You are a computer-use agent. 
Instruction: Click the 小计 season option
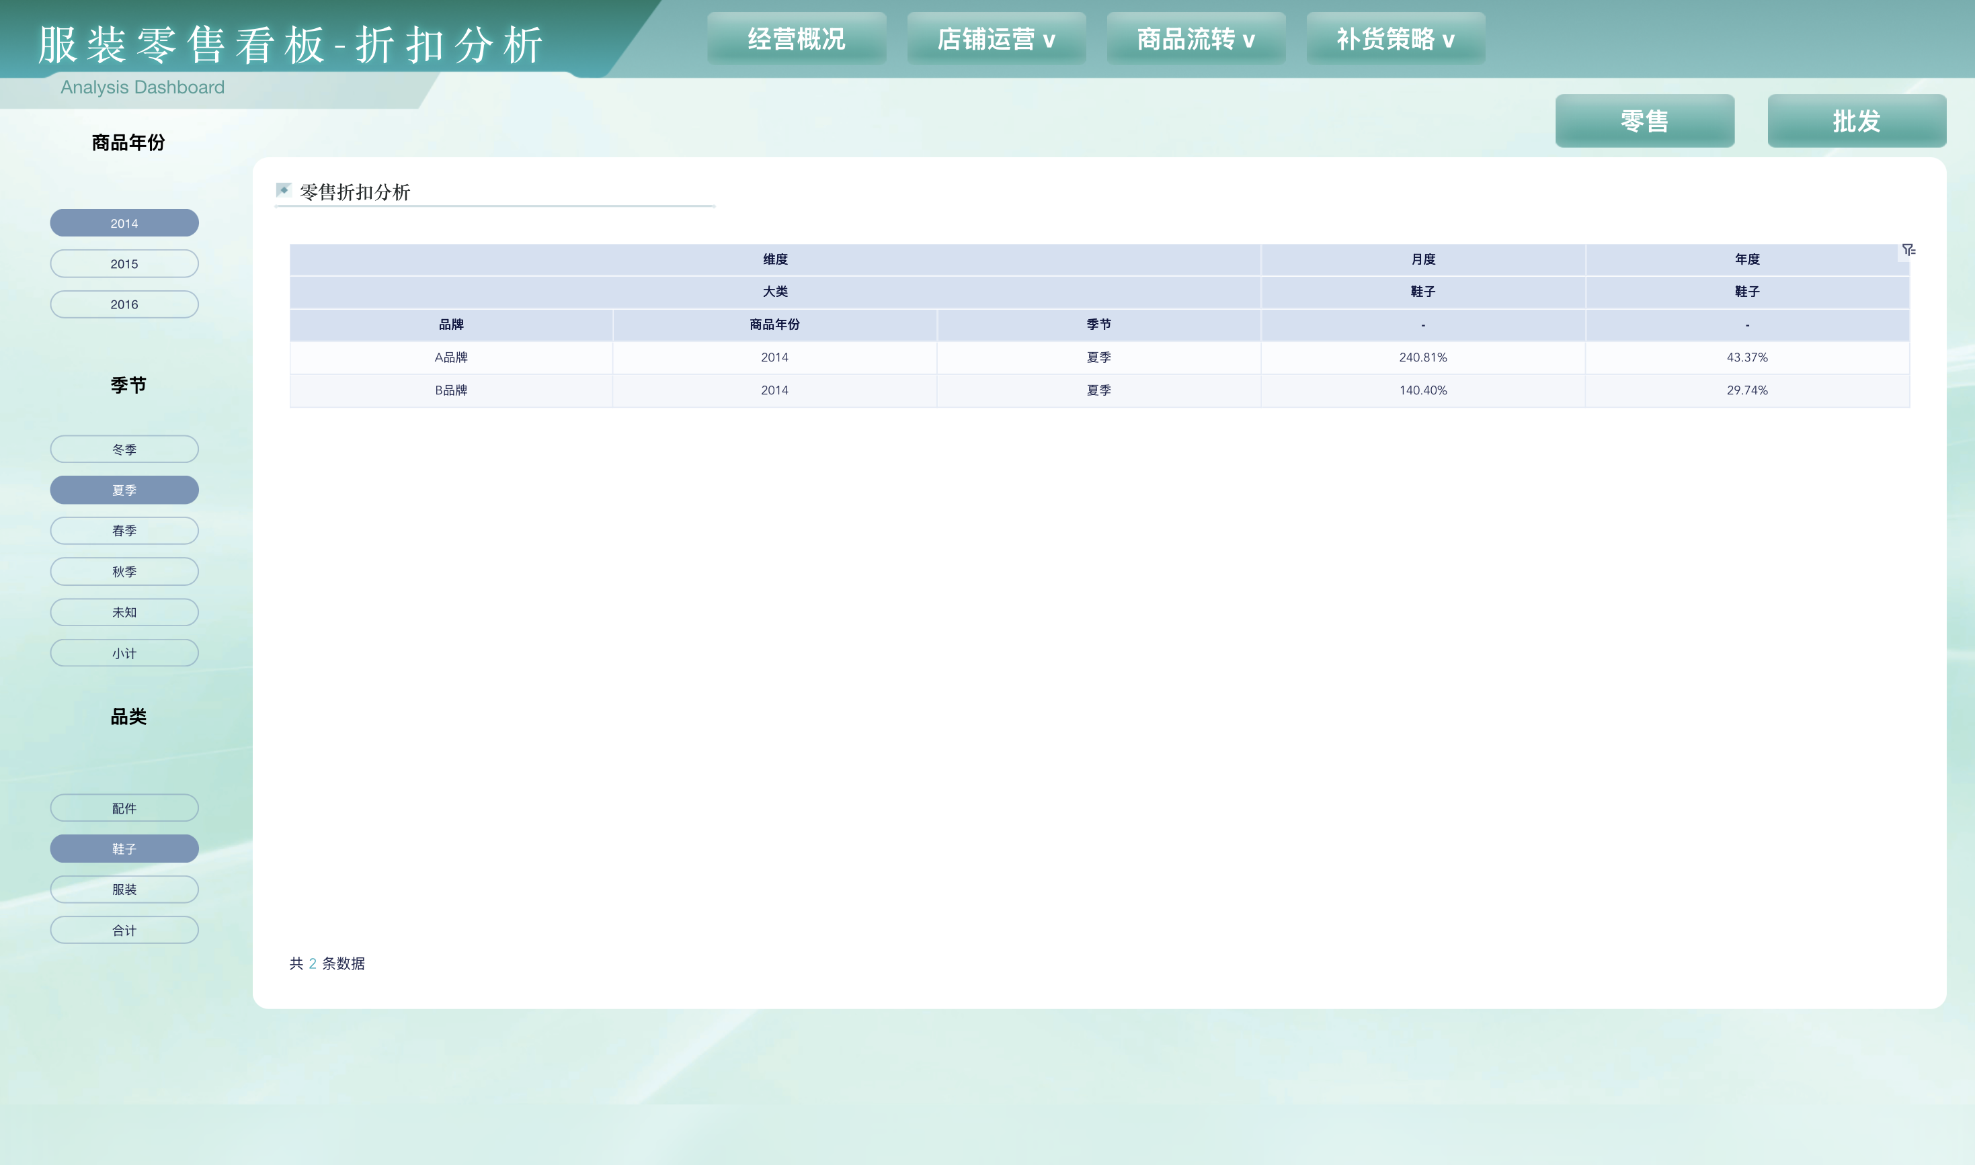pos(123,652)
